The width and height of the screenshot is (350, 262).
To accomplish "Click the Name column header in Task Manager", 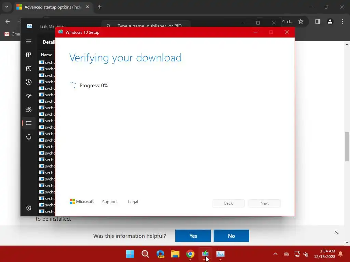I will pos(46,55).
